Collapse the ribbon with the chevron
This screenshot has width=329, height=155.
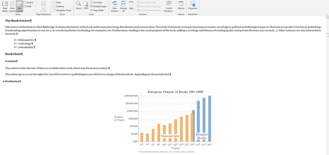327,14
